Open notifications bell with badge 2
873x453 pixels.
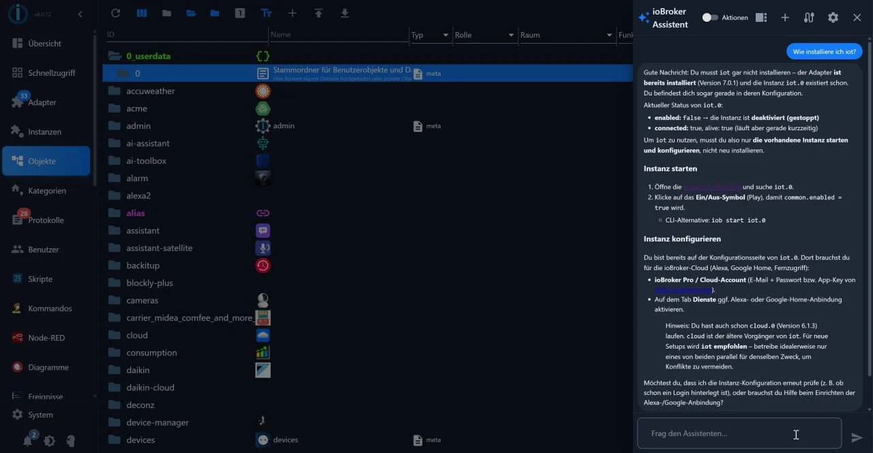(28, 441)
